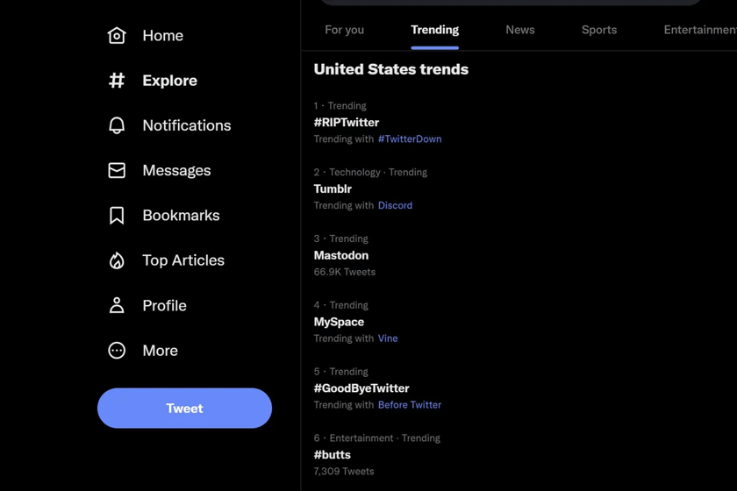Select the Trending tab

tap(434, 30)
